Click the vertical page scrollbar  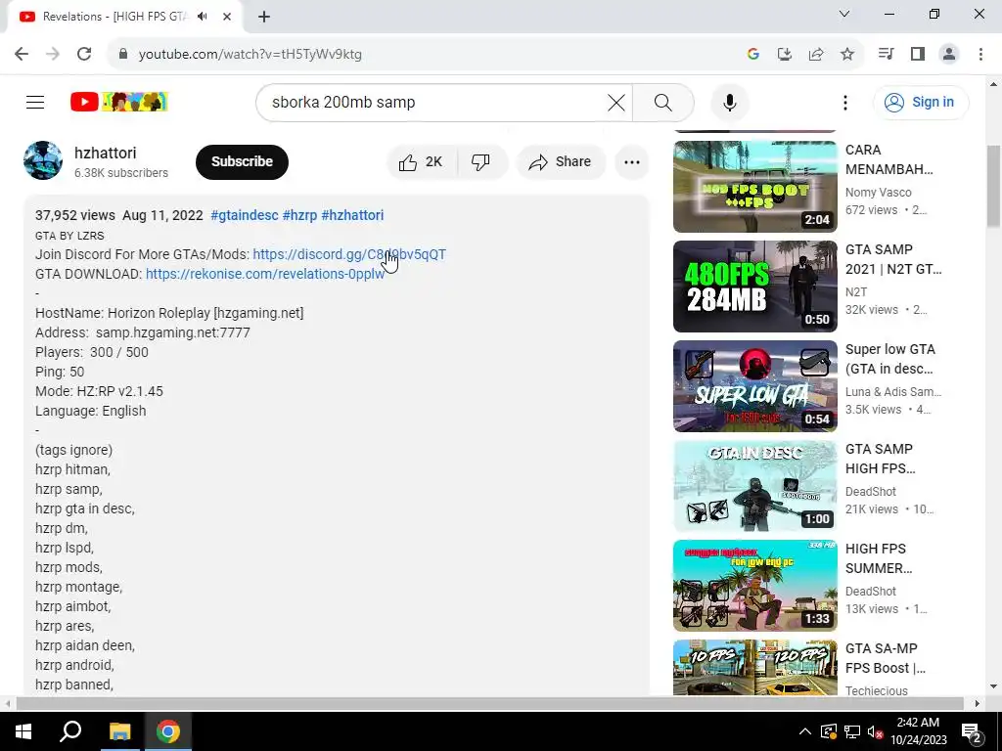coord(994,185)
